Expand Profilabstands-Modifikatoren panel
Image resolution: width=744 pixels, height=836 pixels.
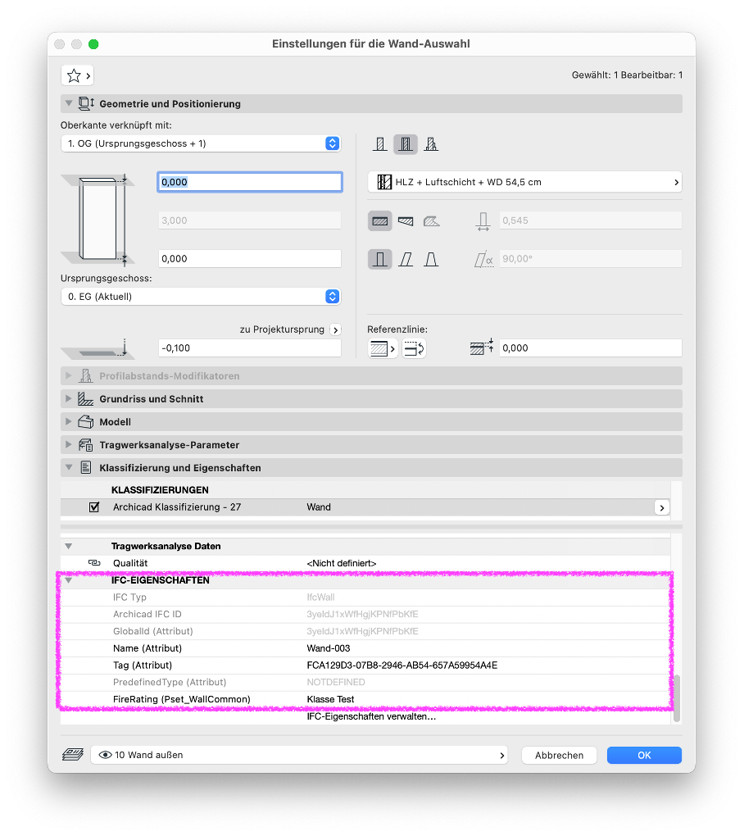pos(69,376)
